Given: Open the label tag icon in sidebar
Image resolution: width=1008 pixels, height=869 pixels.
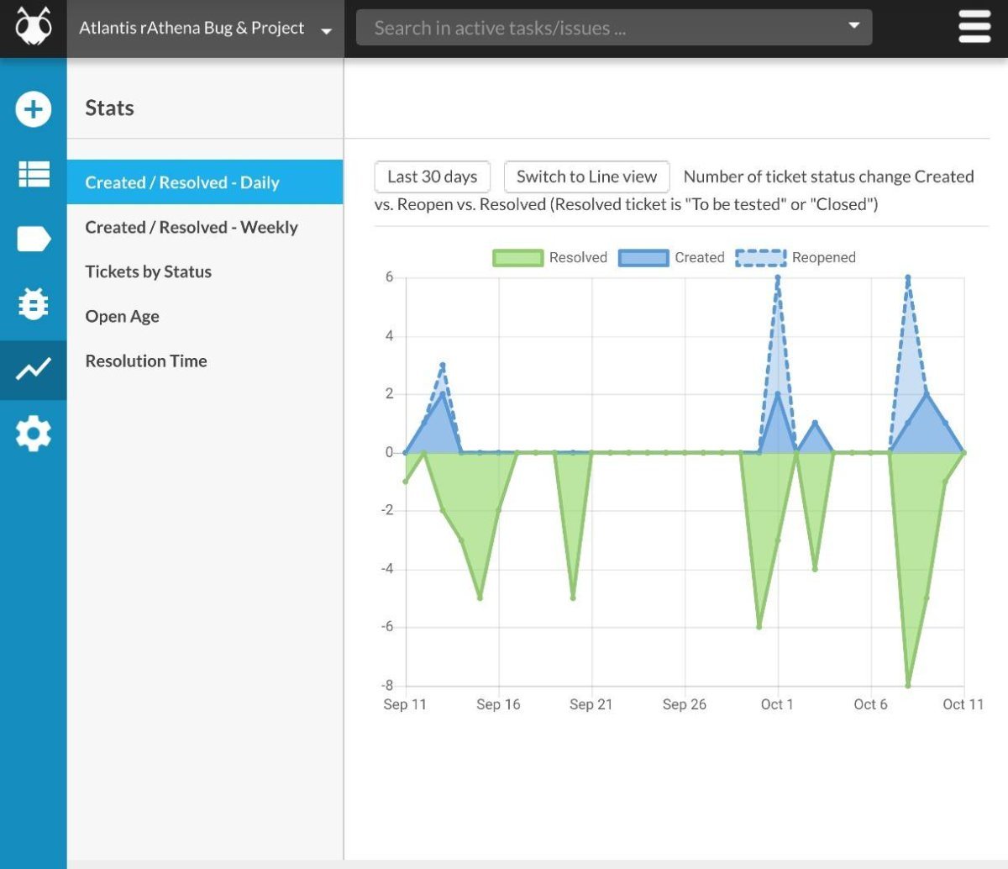Looking at the screenshot, I should point(34,240).
